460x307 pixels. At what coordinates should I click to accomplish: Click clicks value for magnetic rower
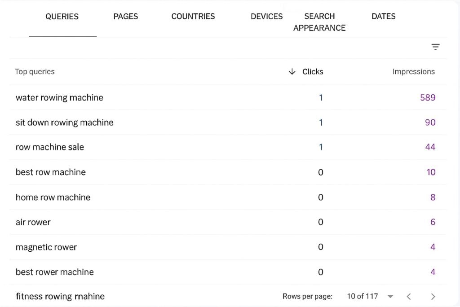point(321,247)
